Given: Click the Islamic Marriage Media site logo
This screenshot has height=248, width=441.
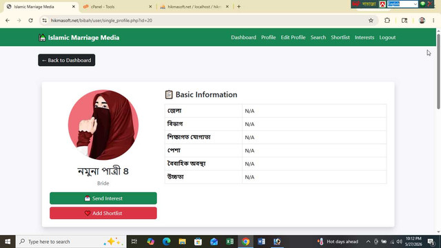Looking at the screenshot, I should (x=79, y=37).
